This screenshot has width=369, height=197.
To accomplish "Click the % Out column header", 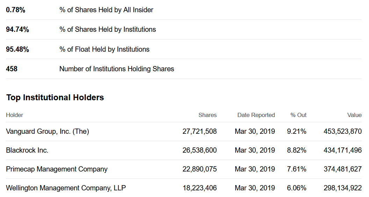I will coord(298,115).
